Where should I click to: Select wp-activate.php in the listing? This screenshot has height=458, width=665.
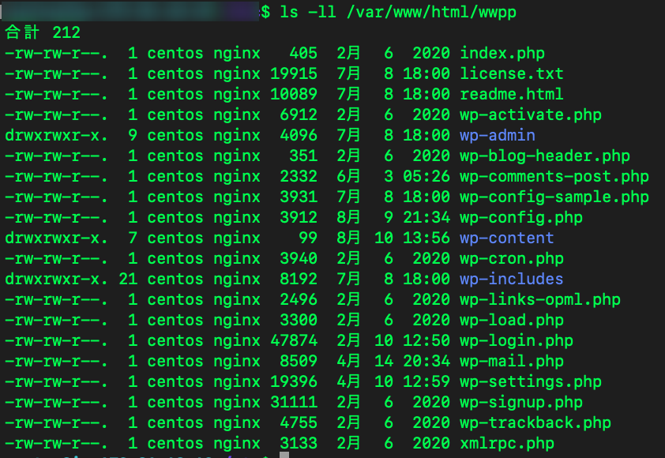pos(531,115)
